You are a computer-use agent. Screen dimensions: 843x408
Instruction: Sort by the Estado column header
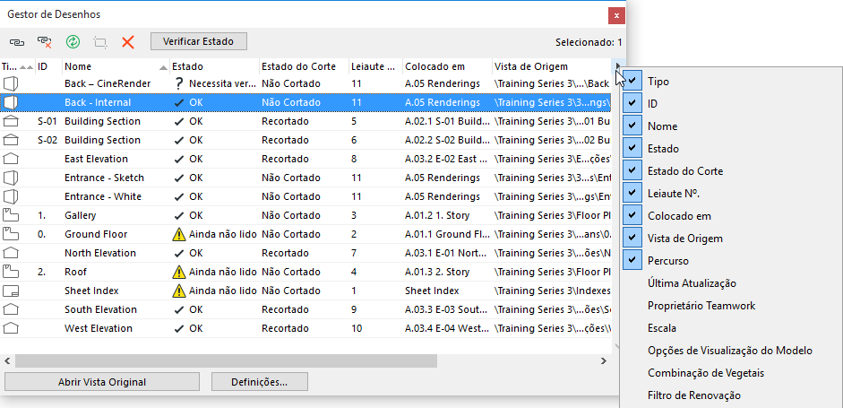tap(214, 66)
